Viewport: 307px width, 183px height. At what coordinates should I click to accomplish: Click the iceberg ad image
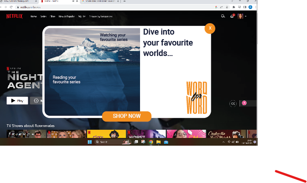[x=92, y=72]
